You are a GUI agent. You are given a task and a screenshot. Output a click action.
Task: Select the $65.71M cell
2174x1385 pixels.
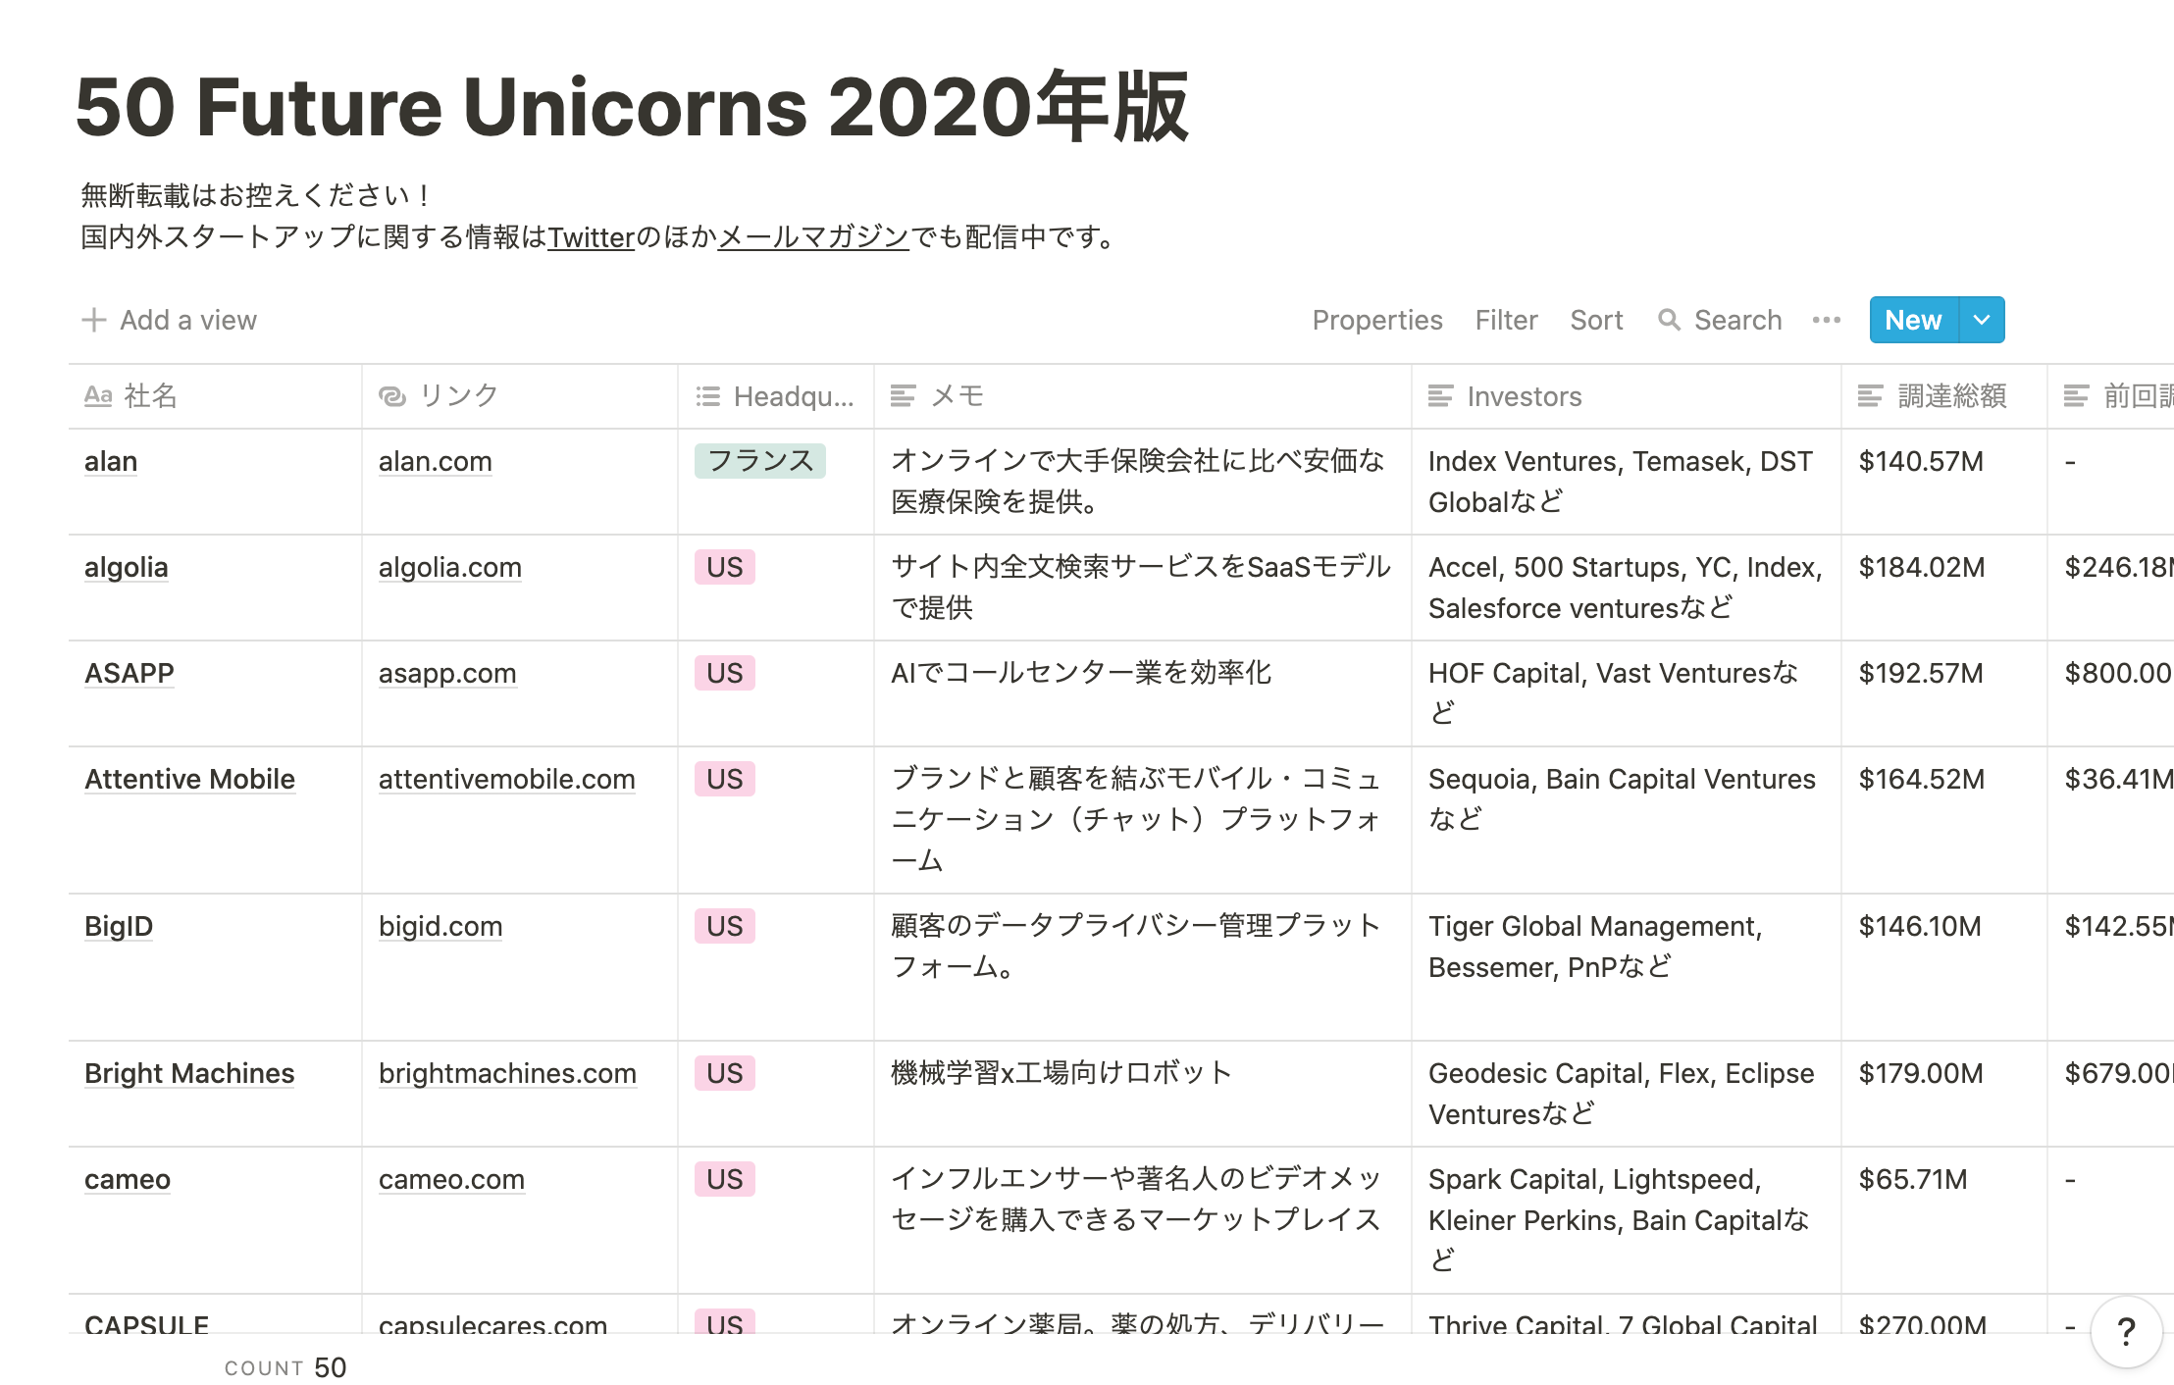tap(1944, 1220)
